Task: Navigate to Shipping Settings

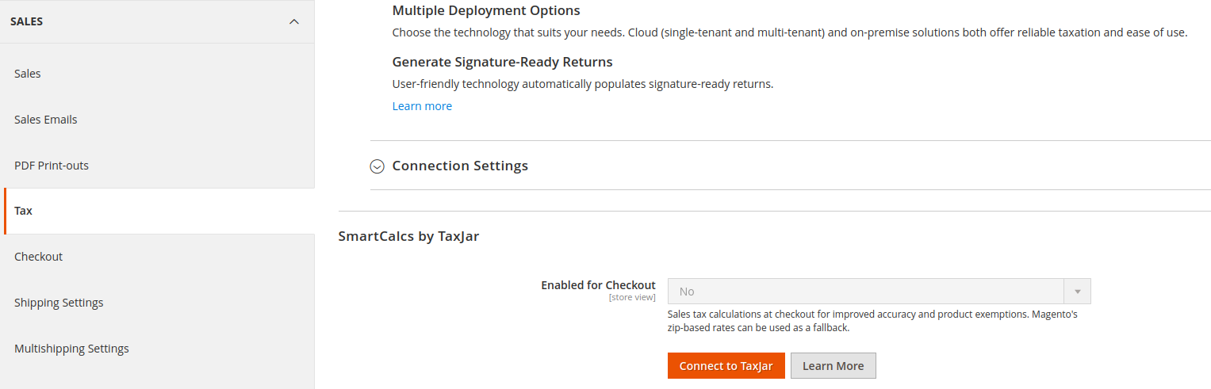Action: [59, 303]
